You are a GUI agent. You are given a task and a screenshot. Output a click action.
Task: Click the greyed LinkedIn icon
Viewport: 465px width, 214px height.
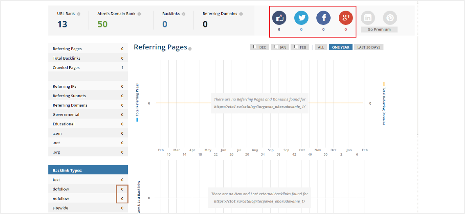(368, 18)
